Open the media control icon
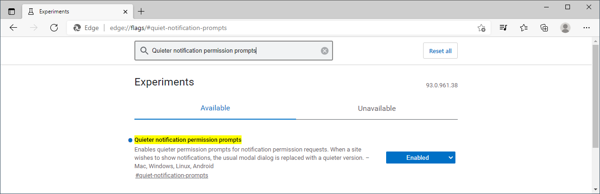The width and height of the screenshot is (600, 194). [x=503, y=28]
